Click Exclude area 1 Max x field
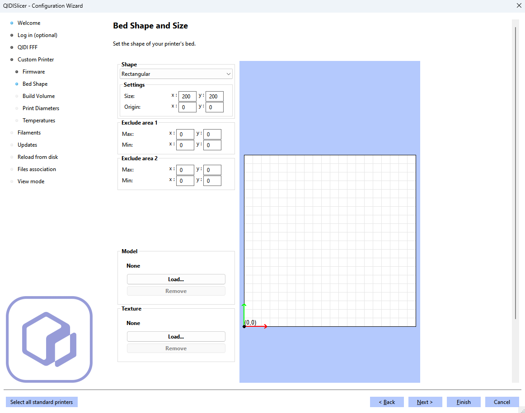This screenshot has width=525, height=413. tap(185, 134)
